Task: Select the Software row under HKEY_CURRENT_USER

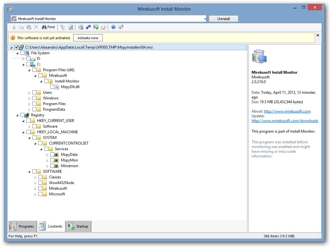Action: point(50,126)
